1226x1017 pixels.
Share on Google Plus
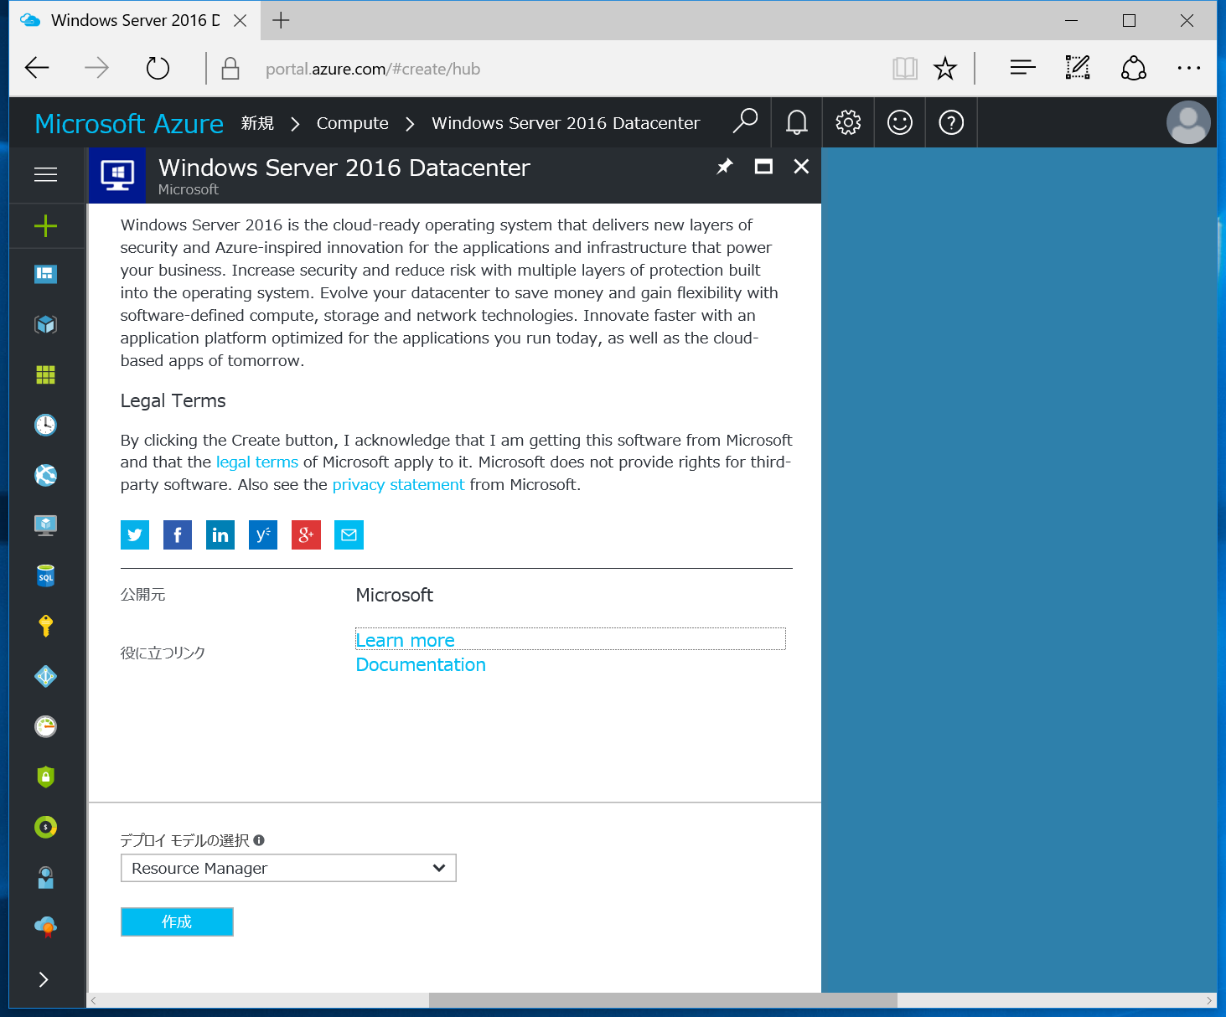point(306,534)
